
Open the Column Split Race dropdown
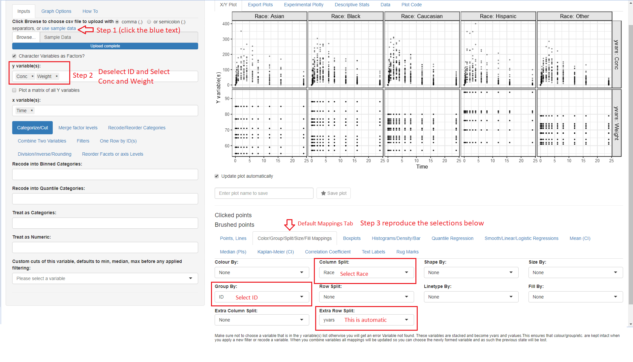click(x=366, y=272)
